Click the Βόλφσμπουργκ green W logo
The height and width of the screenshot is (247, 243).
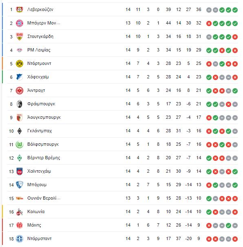[x=20, y=144]
